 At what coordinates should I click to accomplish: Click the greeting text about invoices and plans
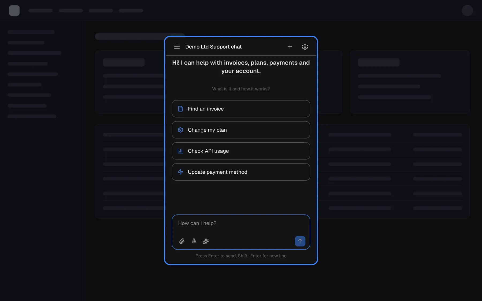point(241,67)
